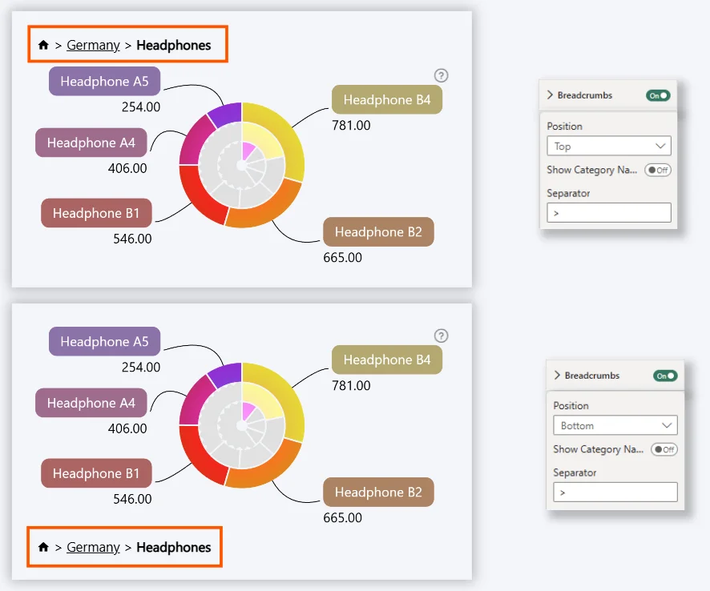Click the Germany link in the bottom breadcrumb
The width and height of the screenshot is (710, 591).
point(93,548)
